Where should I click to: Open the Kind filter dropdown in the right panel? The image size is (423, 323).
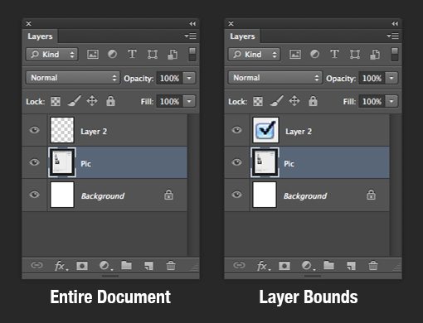coord(254,54)
